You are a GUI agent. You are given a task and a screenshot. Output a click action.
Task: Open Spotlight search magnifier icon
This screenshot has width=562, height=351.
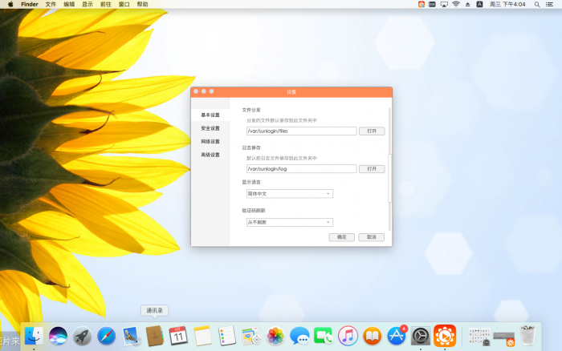click(536, 4)
